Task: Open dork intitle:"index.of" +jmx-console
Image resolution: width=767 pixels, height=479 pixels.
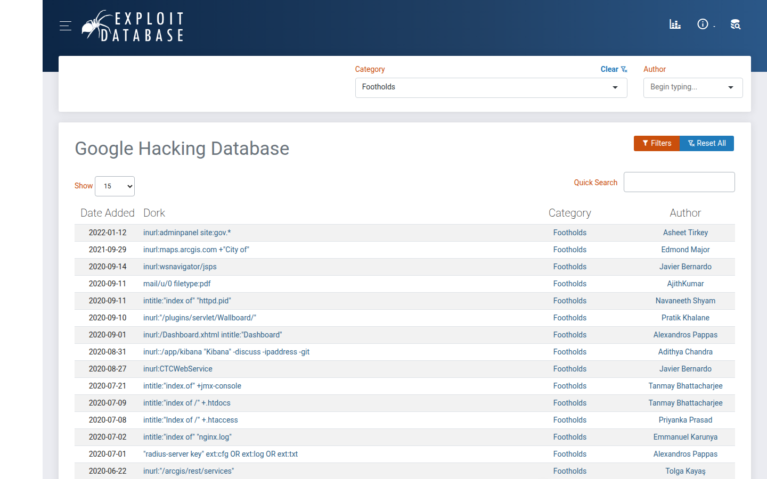Action: point(192,386)
